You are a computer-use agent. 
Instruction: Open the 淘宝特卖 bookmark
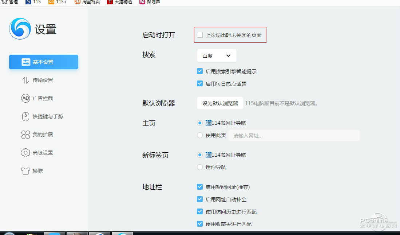coord(87,2)
